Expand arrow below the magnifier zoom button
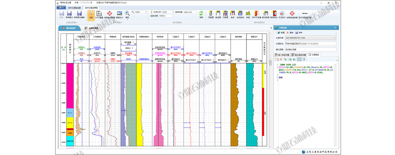Screen dimensions: 395x155 coord(127,19)
